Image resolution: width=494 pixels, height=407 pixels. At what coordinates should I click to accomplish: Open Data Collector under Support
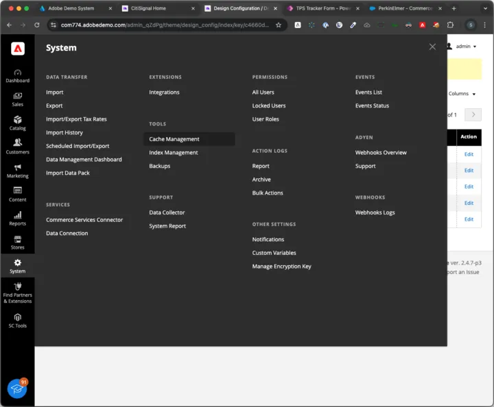click(167, 212)
